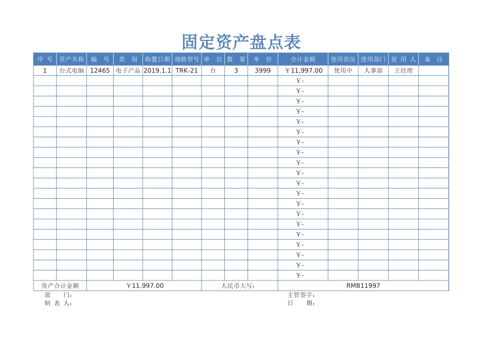
Task: Click the 编号 column header
Action: [99, 59]
